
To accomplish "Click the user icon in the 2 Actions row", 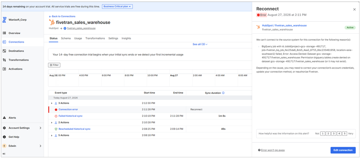I will tap(56, 122).
